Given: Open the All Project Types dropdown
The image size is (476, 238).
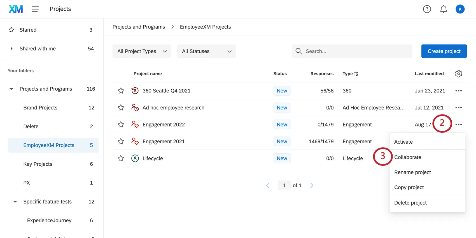Looking at the screenshot, I should click(142, 51).
